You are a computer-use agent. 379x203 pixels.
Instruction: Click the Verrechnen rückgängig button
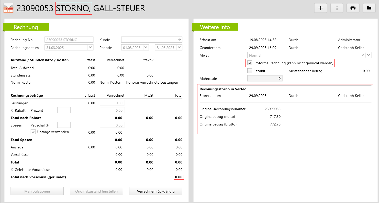point(156,191)
